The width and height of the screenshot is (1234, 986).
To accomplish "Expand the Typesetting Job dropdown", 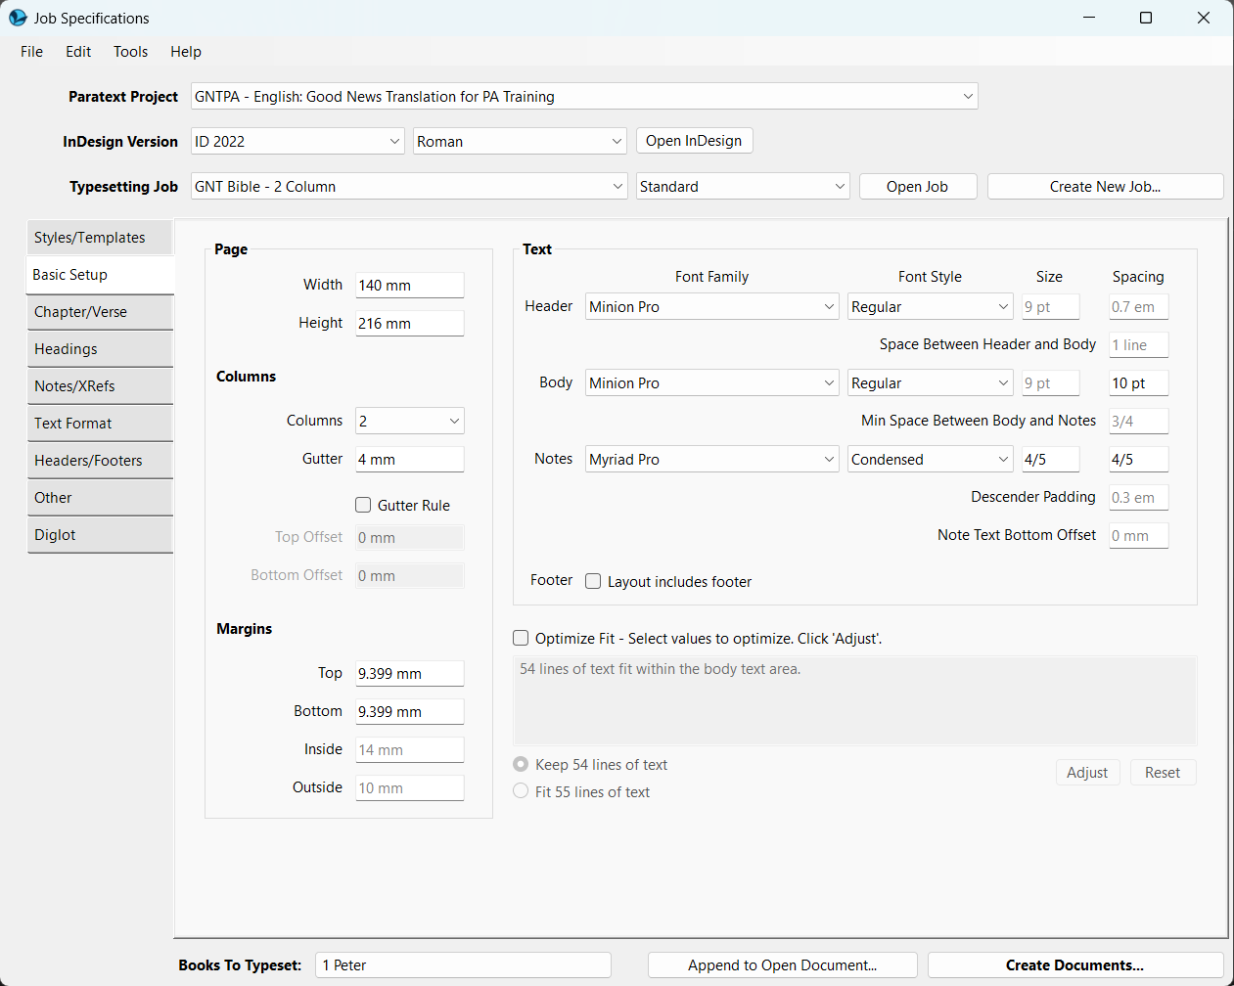I will coord(409,186).
